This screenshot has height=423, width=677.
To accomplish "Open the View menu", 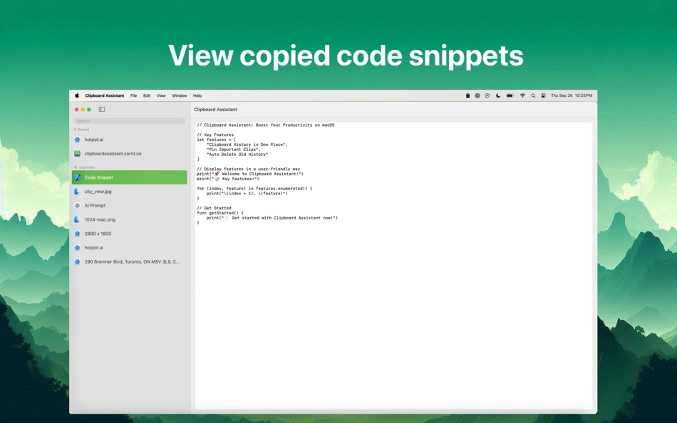I will 161,96.
